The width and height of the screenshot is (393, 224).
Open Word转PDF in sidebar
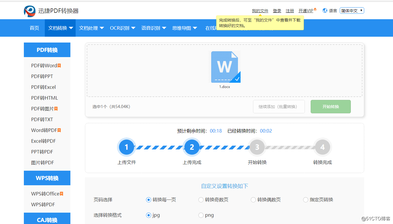44,130
